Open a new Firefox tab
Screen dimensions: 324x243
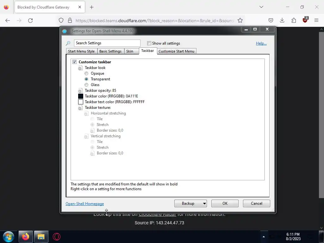(92, 7)
